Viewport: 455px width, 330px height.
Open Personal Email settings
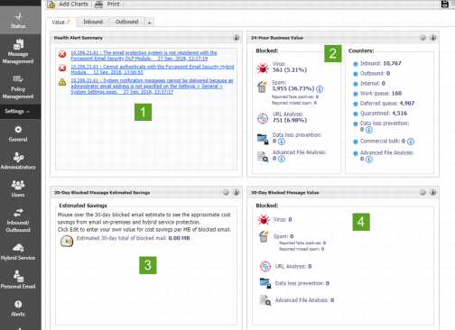pyautogui.click(x=18, y=280)
